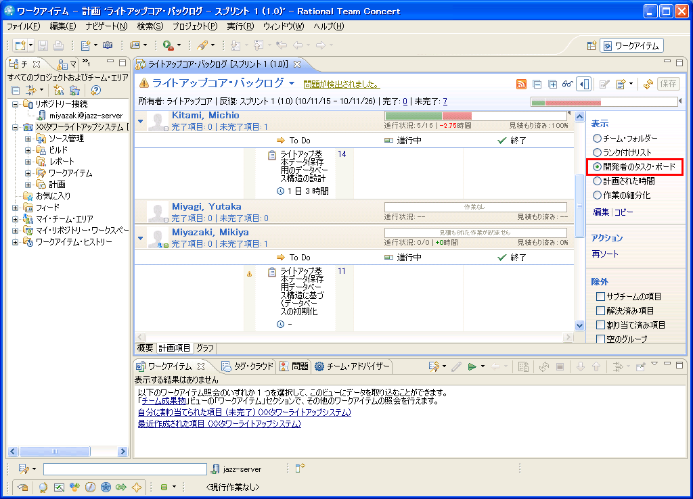Image resolution: width=693 pixels, height=499 pixels.
Task: Click the up arrow icon in the work items view
Action: point(596,366)
